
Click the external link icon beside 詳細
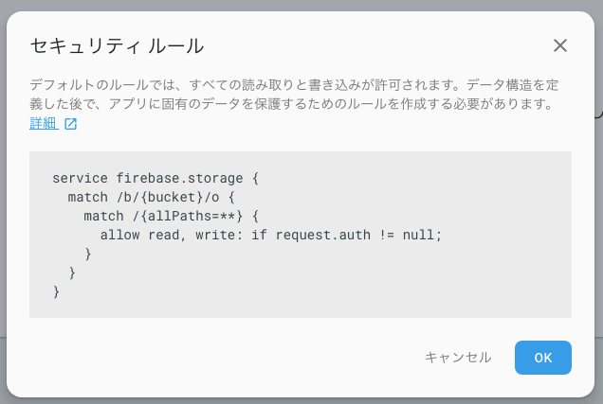pyautogui.click(x=70, y=124)
